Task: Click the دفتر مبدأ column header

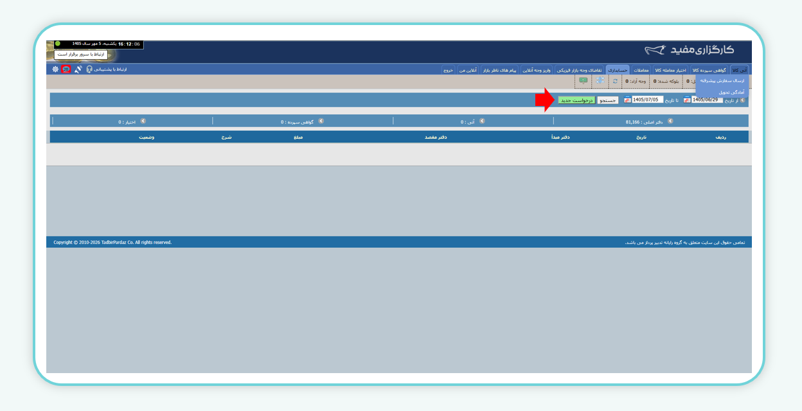Action: point(561,137)
